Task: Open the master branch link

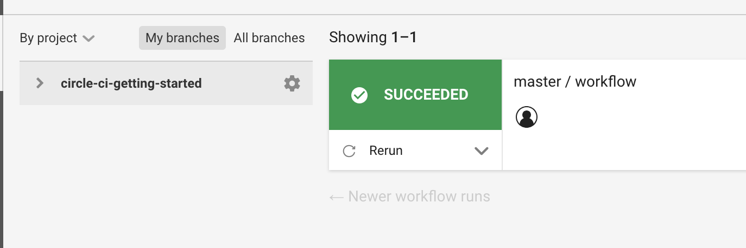Action: click(537, 82)
